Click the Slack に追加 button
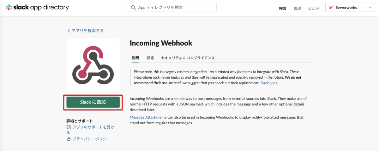Viewport: 379px width, 151px height. 93,102
